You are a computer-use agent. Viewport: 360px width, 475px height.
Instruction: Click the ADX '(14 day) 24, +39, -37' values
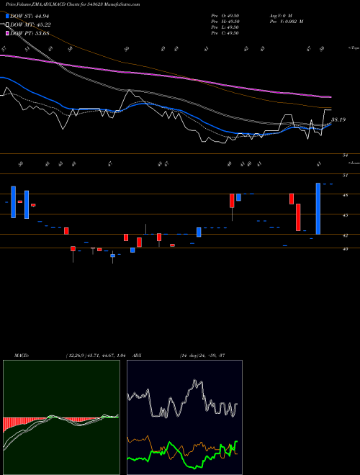pyautogui.click(x=202, y=356)
